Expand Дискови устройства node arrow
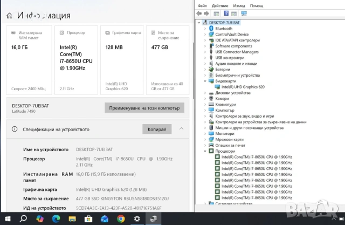This screenshot has height=225, width=345. [205, 93]
